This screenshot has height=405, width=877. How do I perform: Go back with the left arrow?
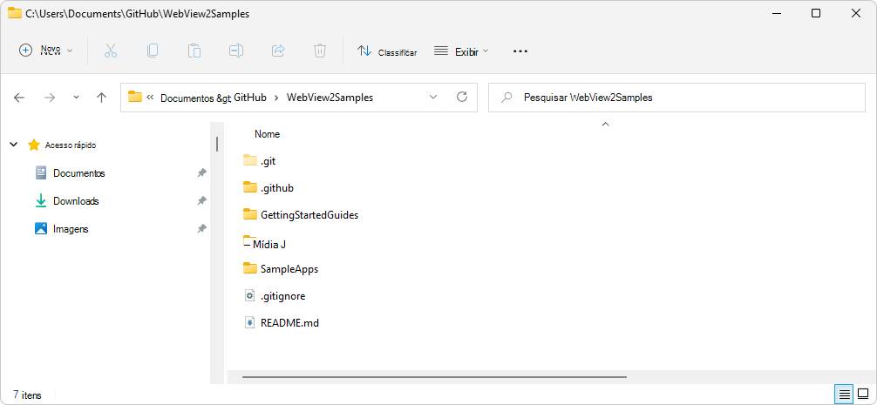(x=19, y=98)
